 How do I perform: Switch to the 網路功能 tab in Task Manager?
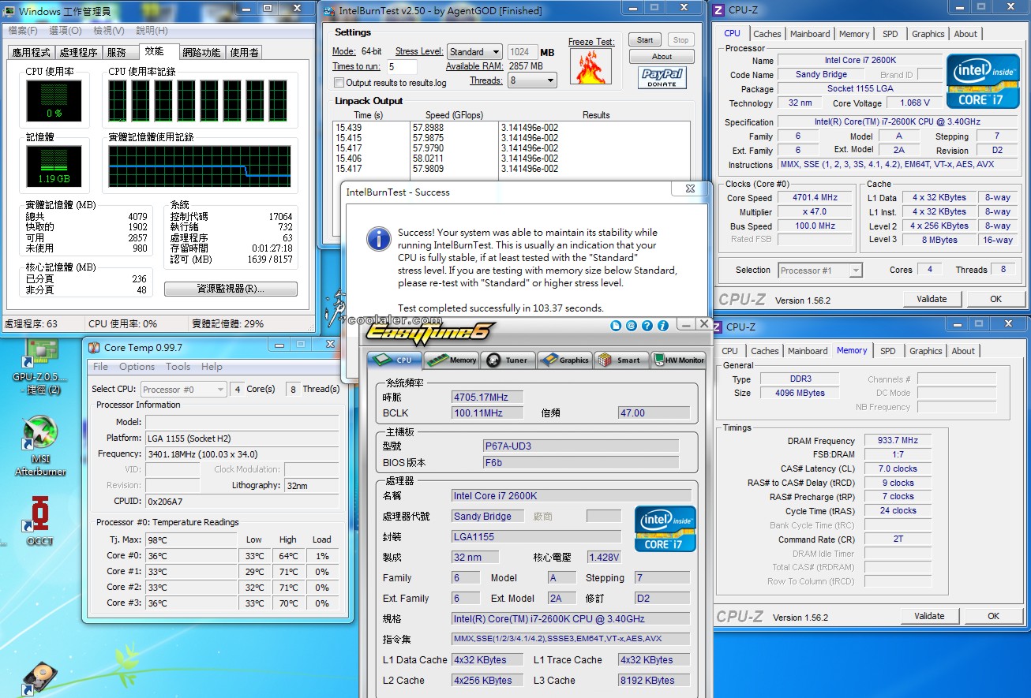point(201,53)
